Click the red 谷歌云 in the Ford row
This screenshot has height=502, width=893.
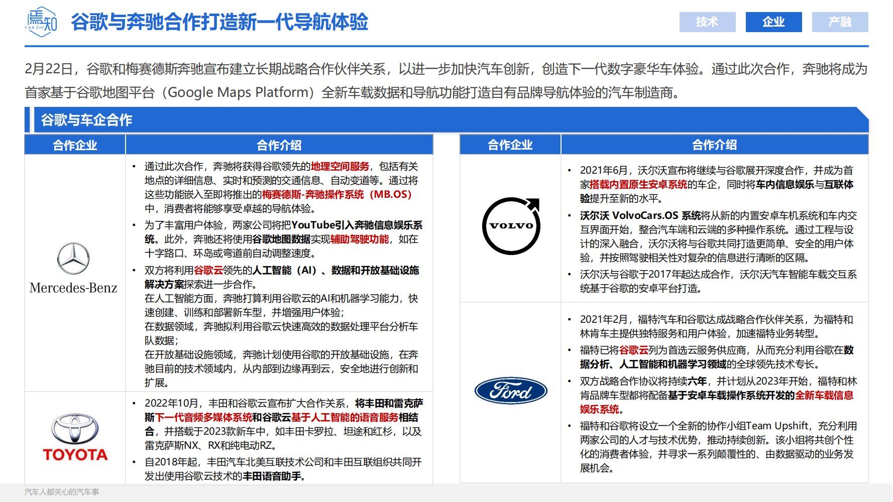point(633,350)
